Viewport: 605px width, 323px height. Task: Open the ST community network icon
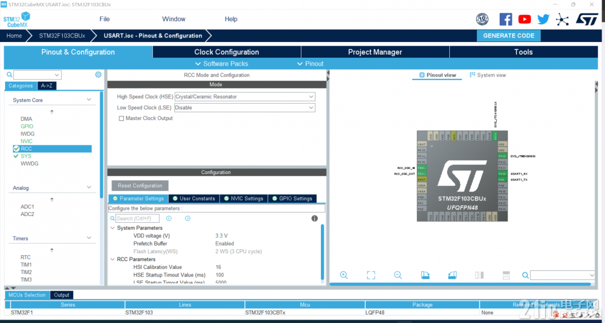pyautogui.click(x=562, y=19)
